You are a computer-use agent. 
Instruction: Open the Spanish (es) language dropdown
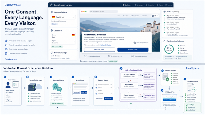[63, 17]
